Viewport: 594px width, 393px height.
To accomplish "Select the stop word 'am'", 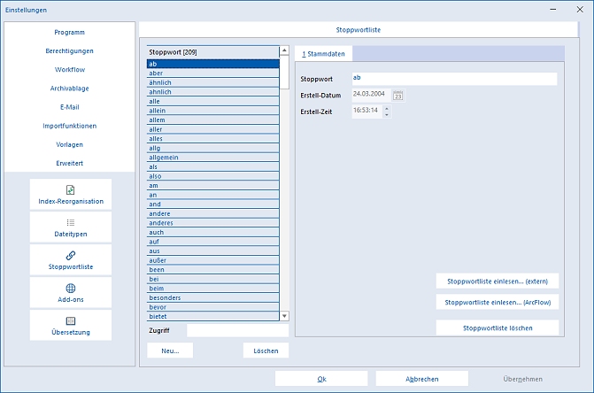I will tap(213, 186).
